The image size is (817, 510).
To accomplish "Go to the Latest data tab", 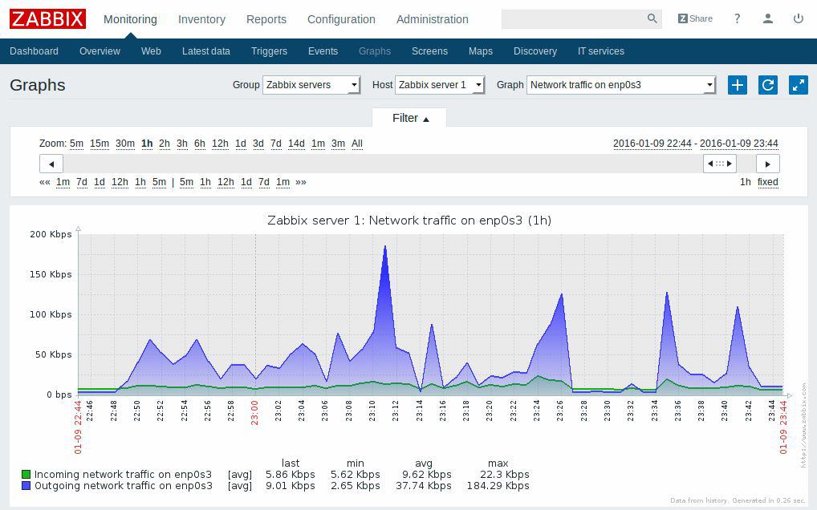I will click(x=205, y=51).
